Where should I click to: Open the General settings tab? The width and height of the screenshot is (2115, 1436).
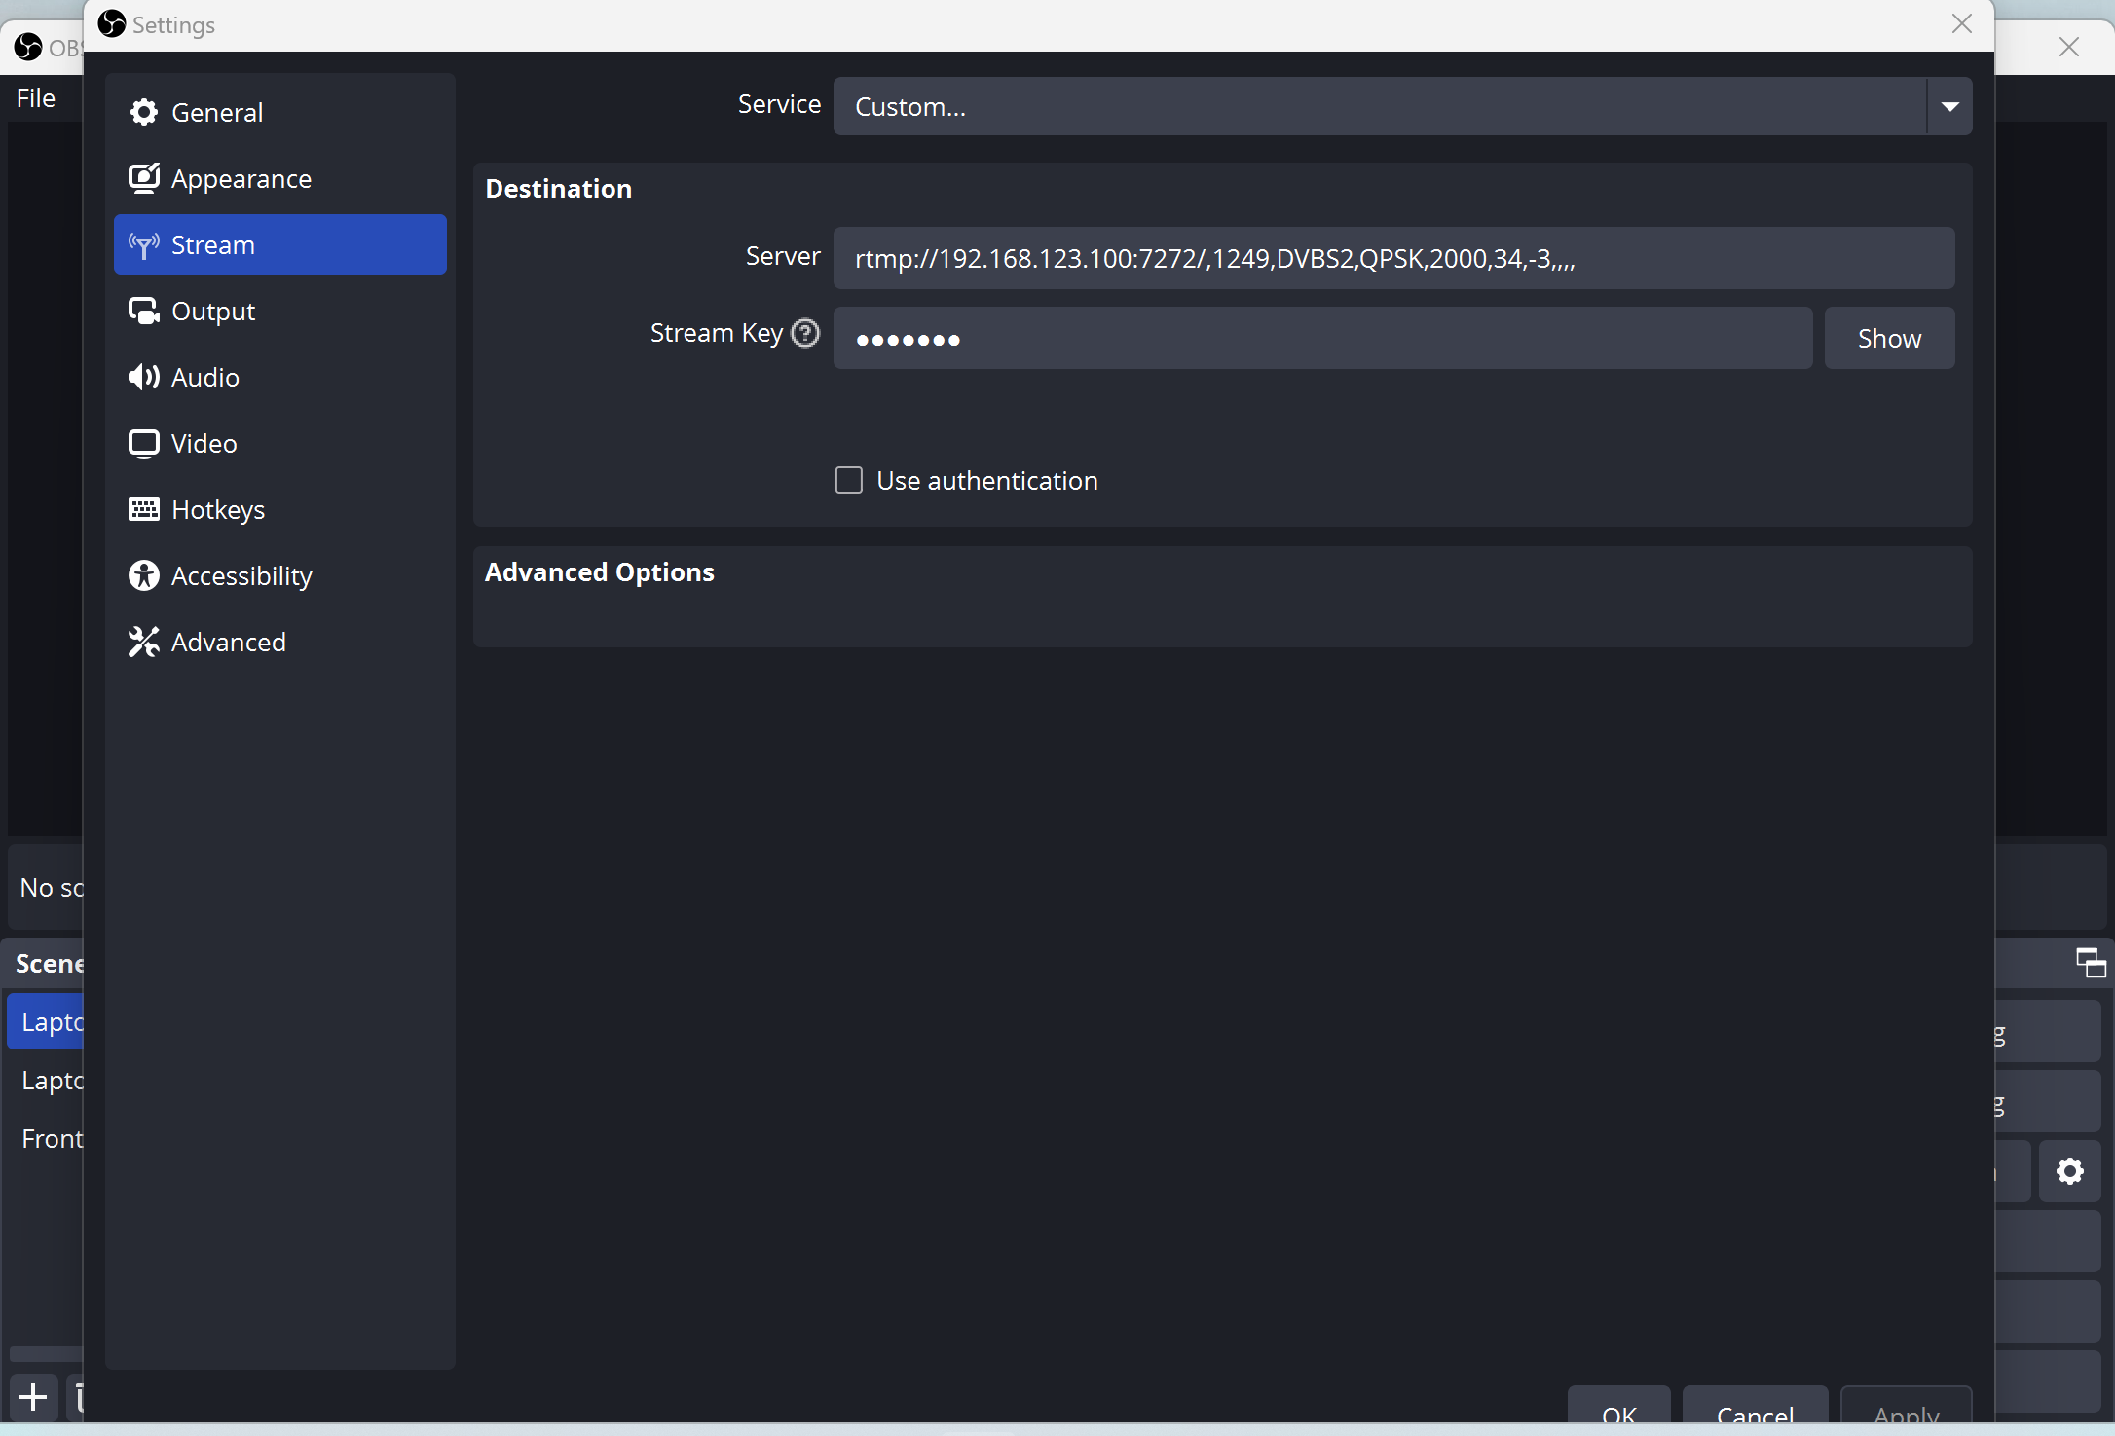280,113
